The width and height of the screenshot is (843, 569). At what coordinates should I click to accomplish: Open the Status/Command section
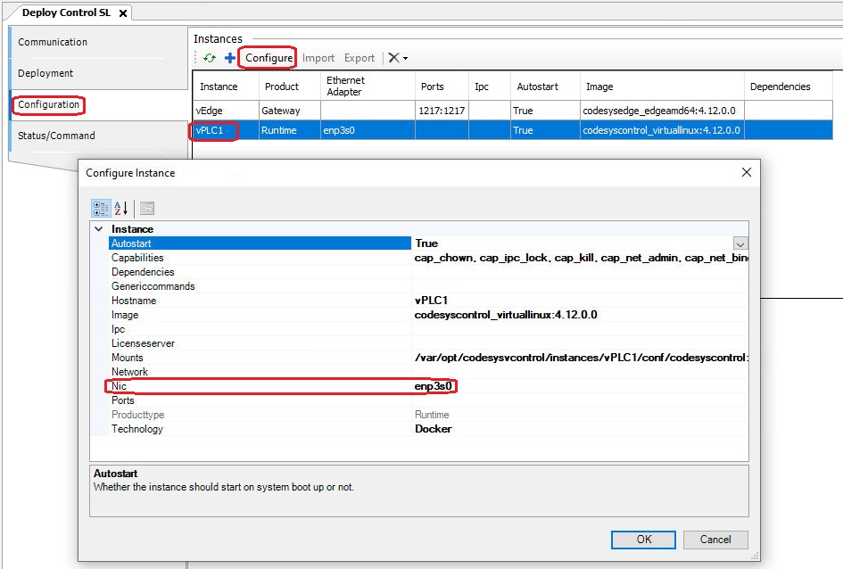(59, 136)
